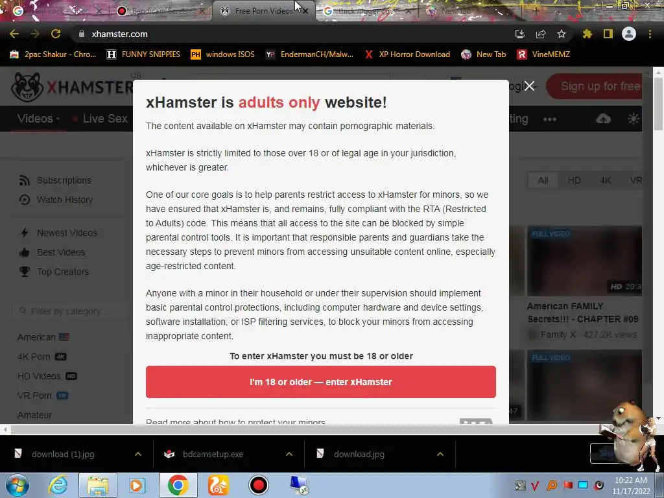
Task: Open the windows ISOS bookmark
Action: [223, 54]
